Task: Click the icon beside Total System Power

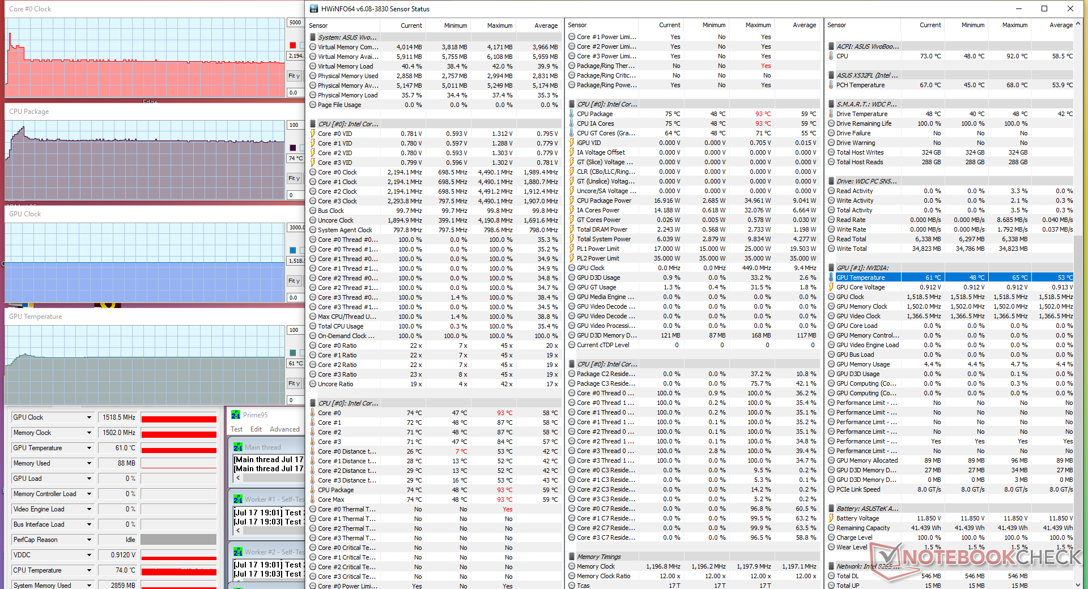Action: [x=572, y=239]
